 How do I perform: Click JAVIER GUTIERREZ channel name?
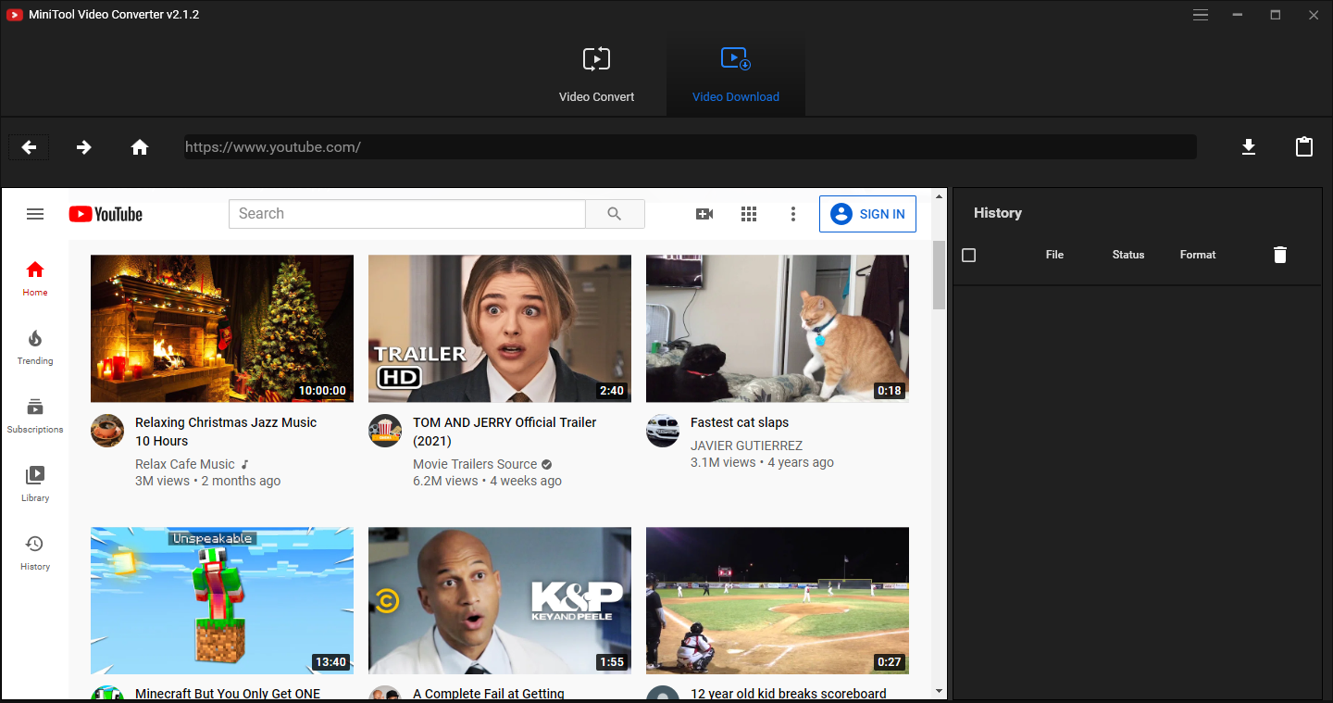pos(746,446)
